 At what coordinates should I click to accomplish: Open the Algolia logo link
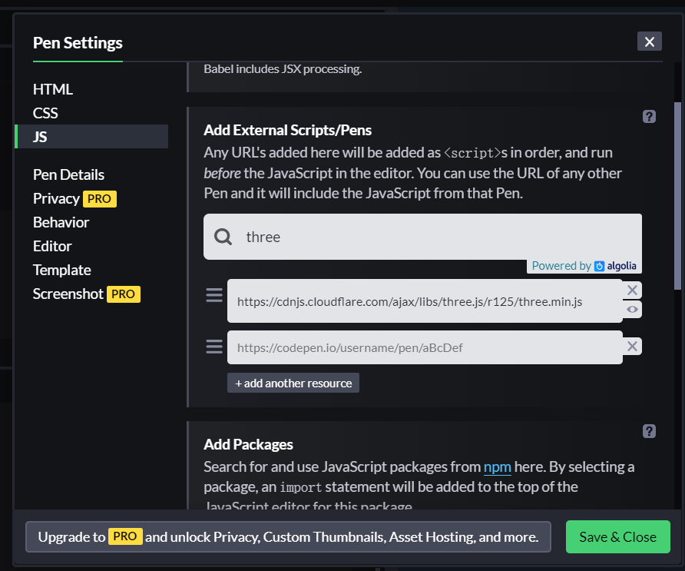(x=615, y=266)
